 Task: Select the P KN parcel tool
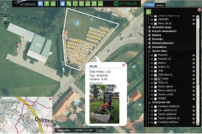click(x=88, y=3)
